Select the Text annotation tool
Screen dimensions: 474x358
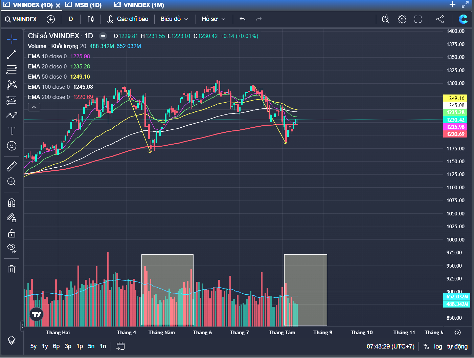12,130
